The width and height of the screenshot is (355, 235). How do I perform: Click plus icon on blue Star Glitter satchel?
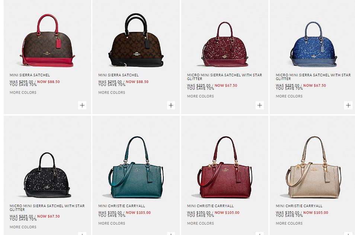click(348, 105)
